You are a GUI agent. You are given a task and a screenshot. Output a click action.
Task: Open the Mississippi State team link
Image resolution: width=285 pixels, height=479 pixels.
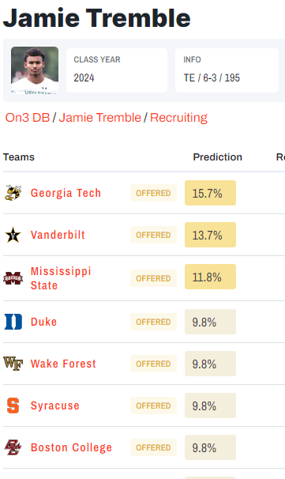click(x=61, y=278)
